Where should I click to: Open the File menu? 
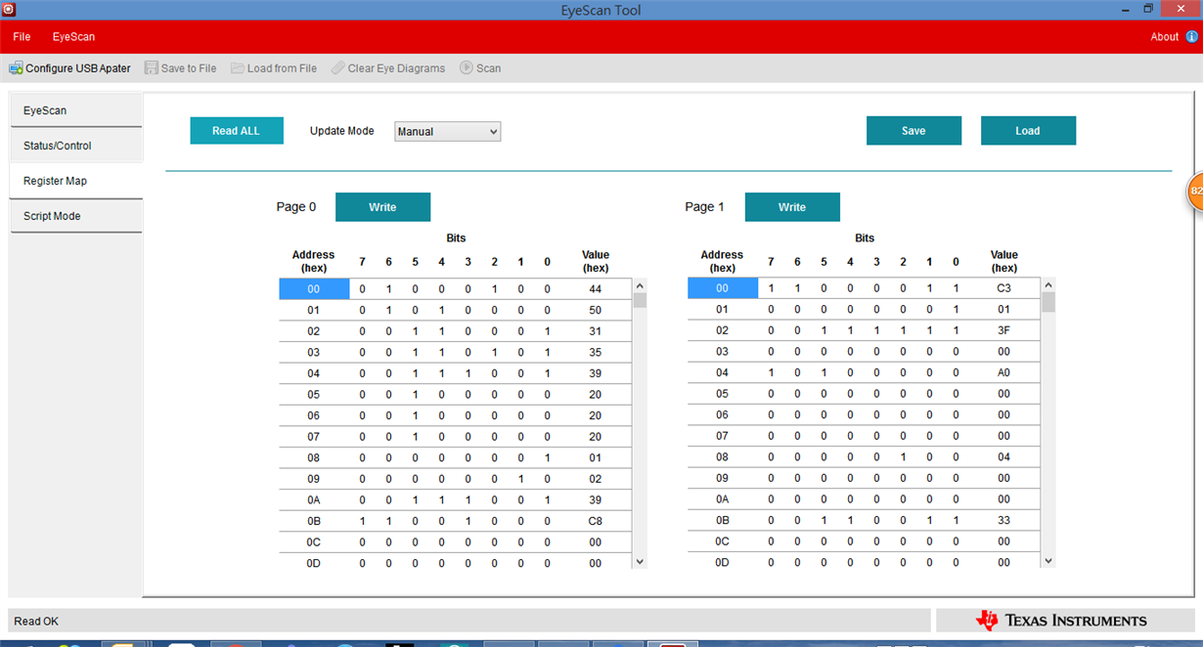(x=22, y=37)
